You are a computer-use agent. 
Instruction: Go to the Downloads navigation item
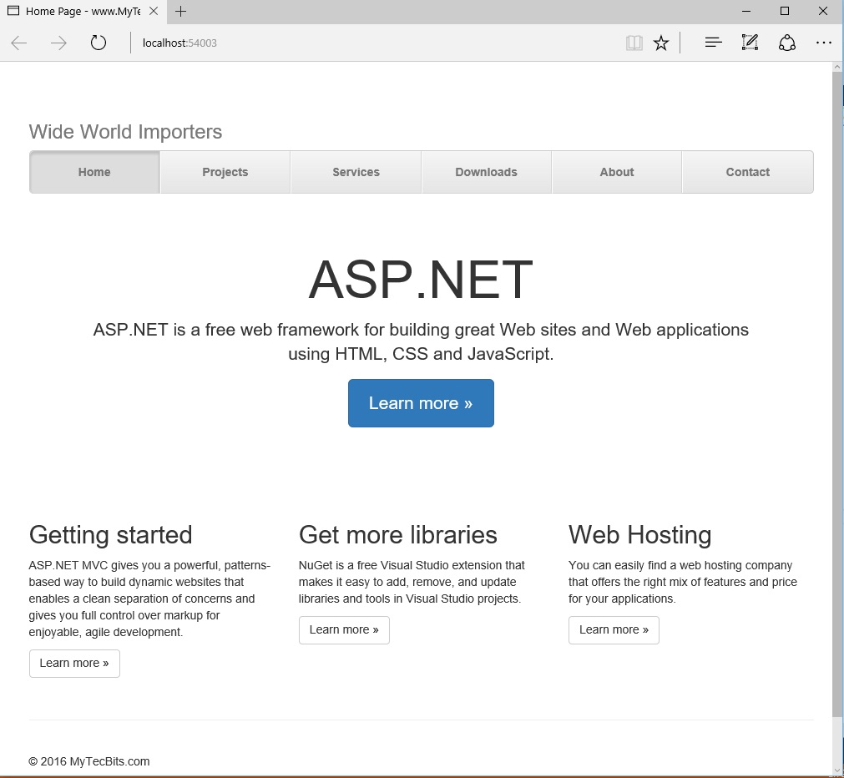pos(486,172)
